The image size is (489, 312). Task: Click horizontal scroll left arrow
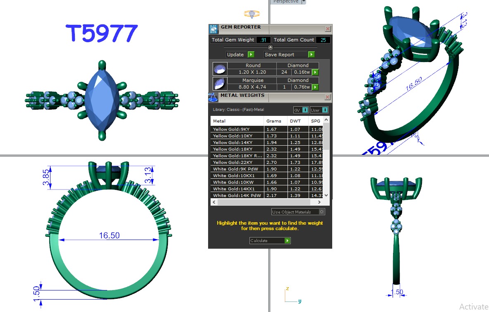pyautogui.click(x=214, y=202)
